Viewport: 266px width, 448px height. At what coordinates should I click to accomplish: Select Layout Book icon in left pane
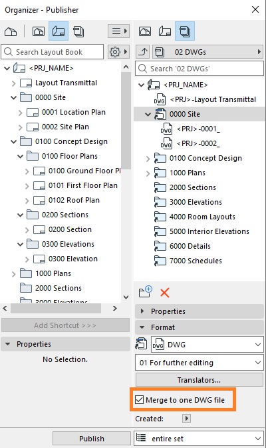pos(58,31)
